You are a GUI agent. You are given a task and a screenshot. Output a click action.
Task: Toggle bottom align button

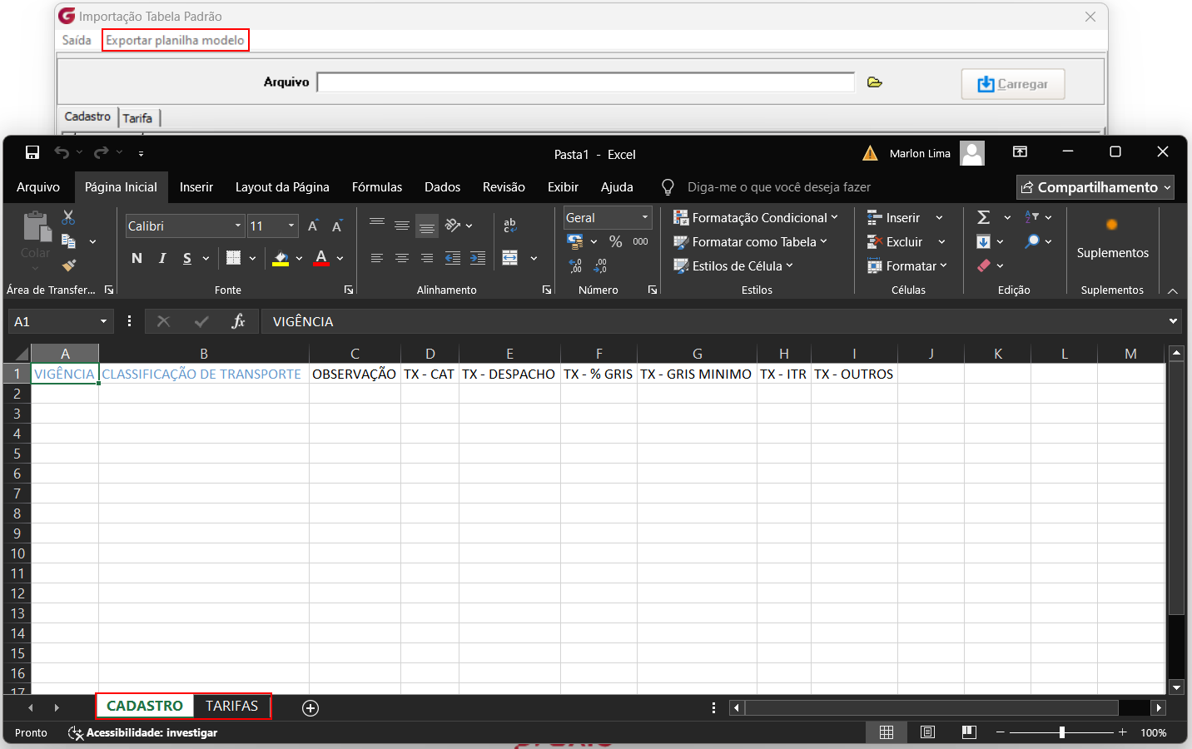(x=427, y=226)
